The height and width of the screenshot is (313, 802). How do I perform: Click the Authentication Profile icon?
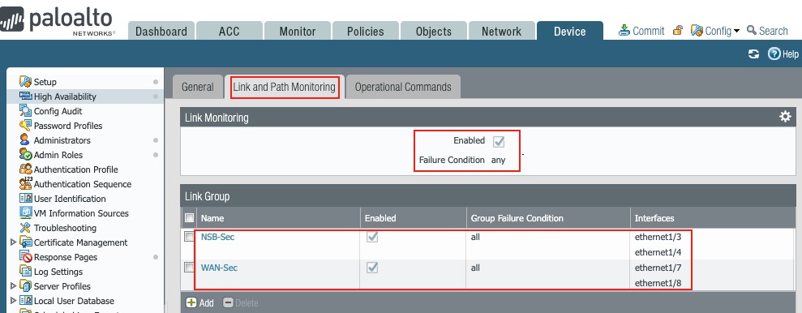[x=25, y=169]
